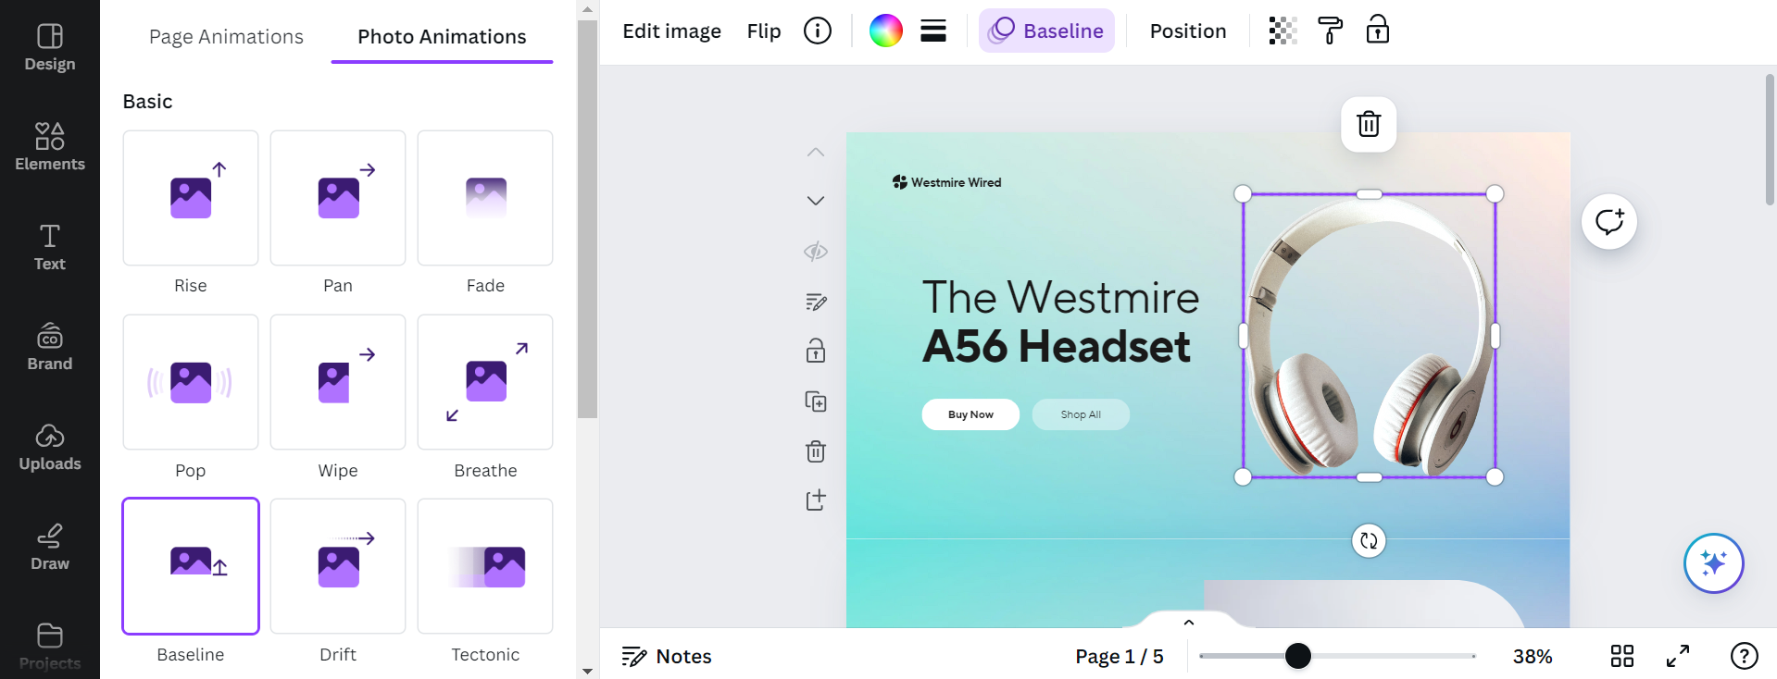This screenshot has height=679, width=1777.
Task: Move page down with chevron arrow
Action: point(816,201)
